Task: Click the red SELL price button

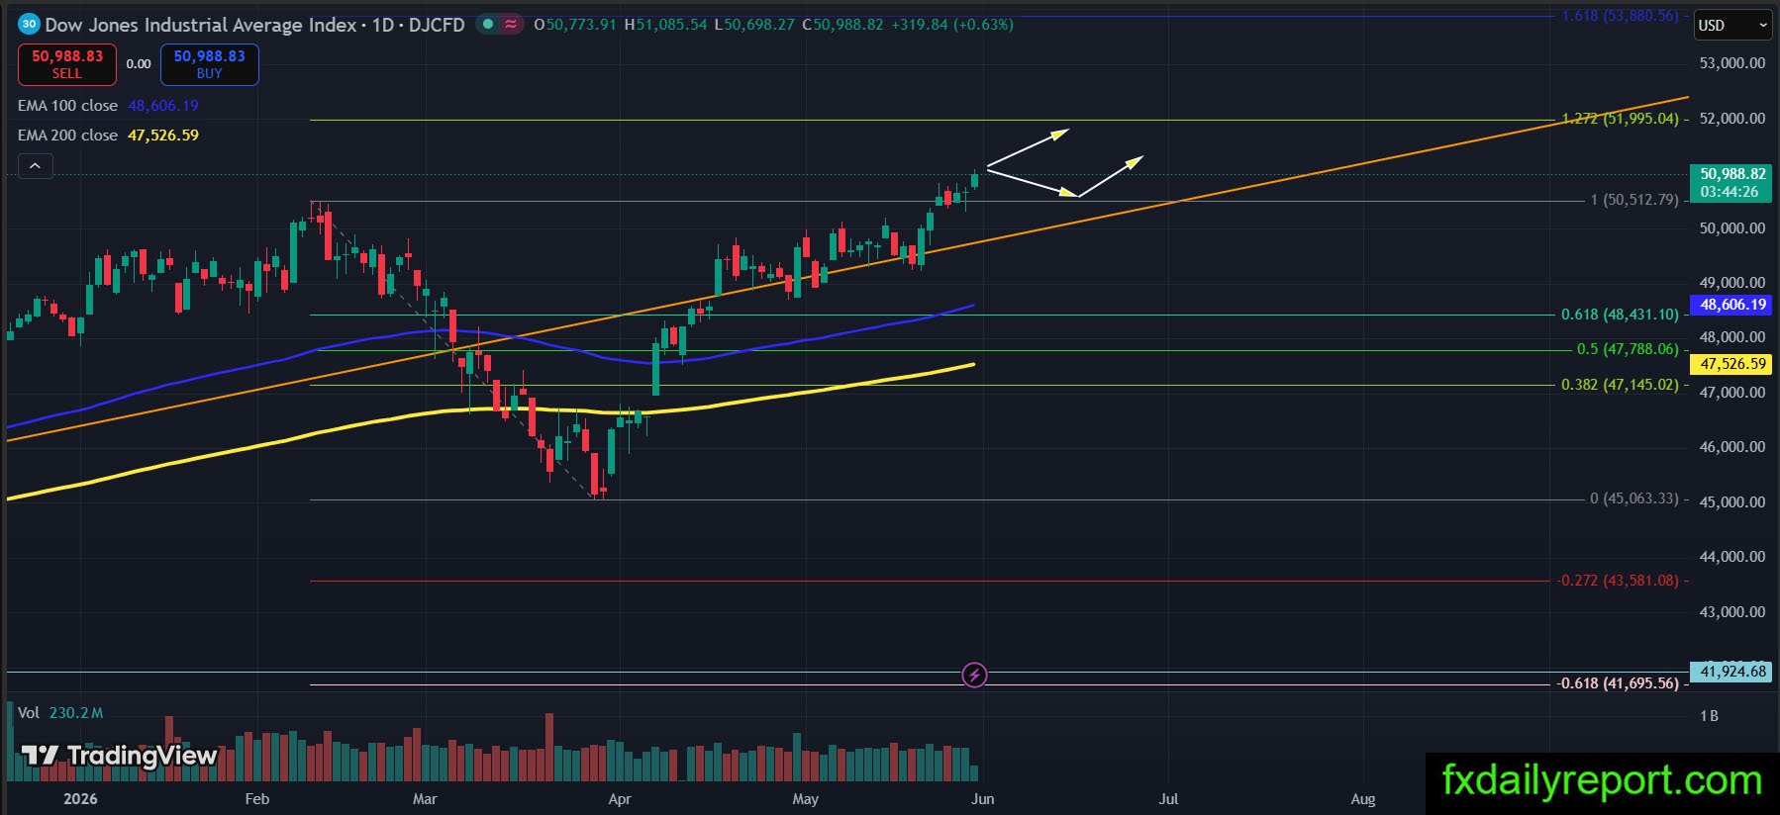Action: [x=67, y=64]
